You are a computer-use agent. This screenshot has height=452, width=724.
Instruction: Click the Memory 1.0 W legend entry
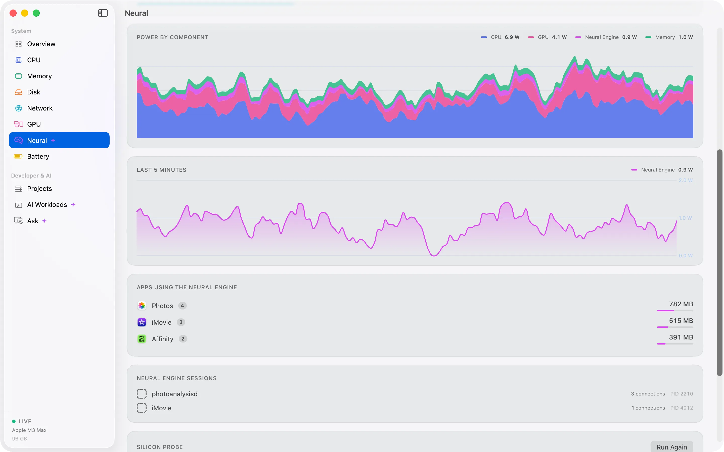(669, 37)
